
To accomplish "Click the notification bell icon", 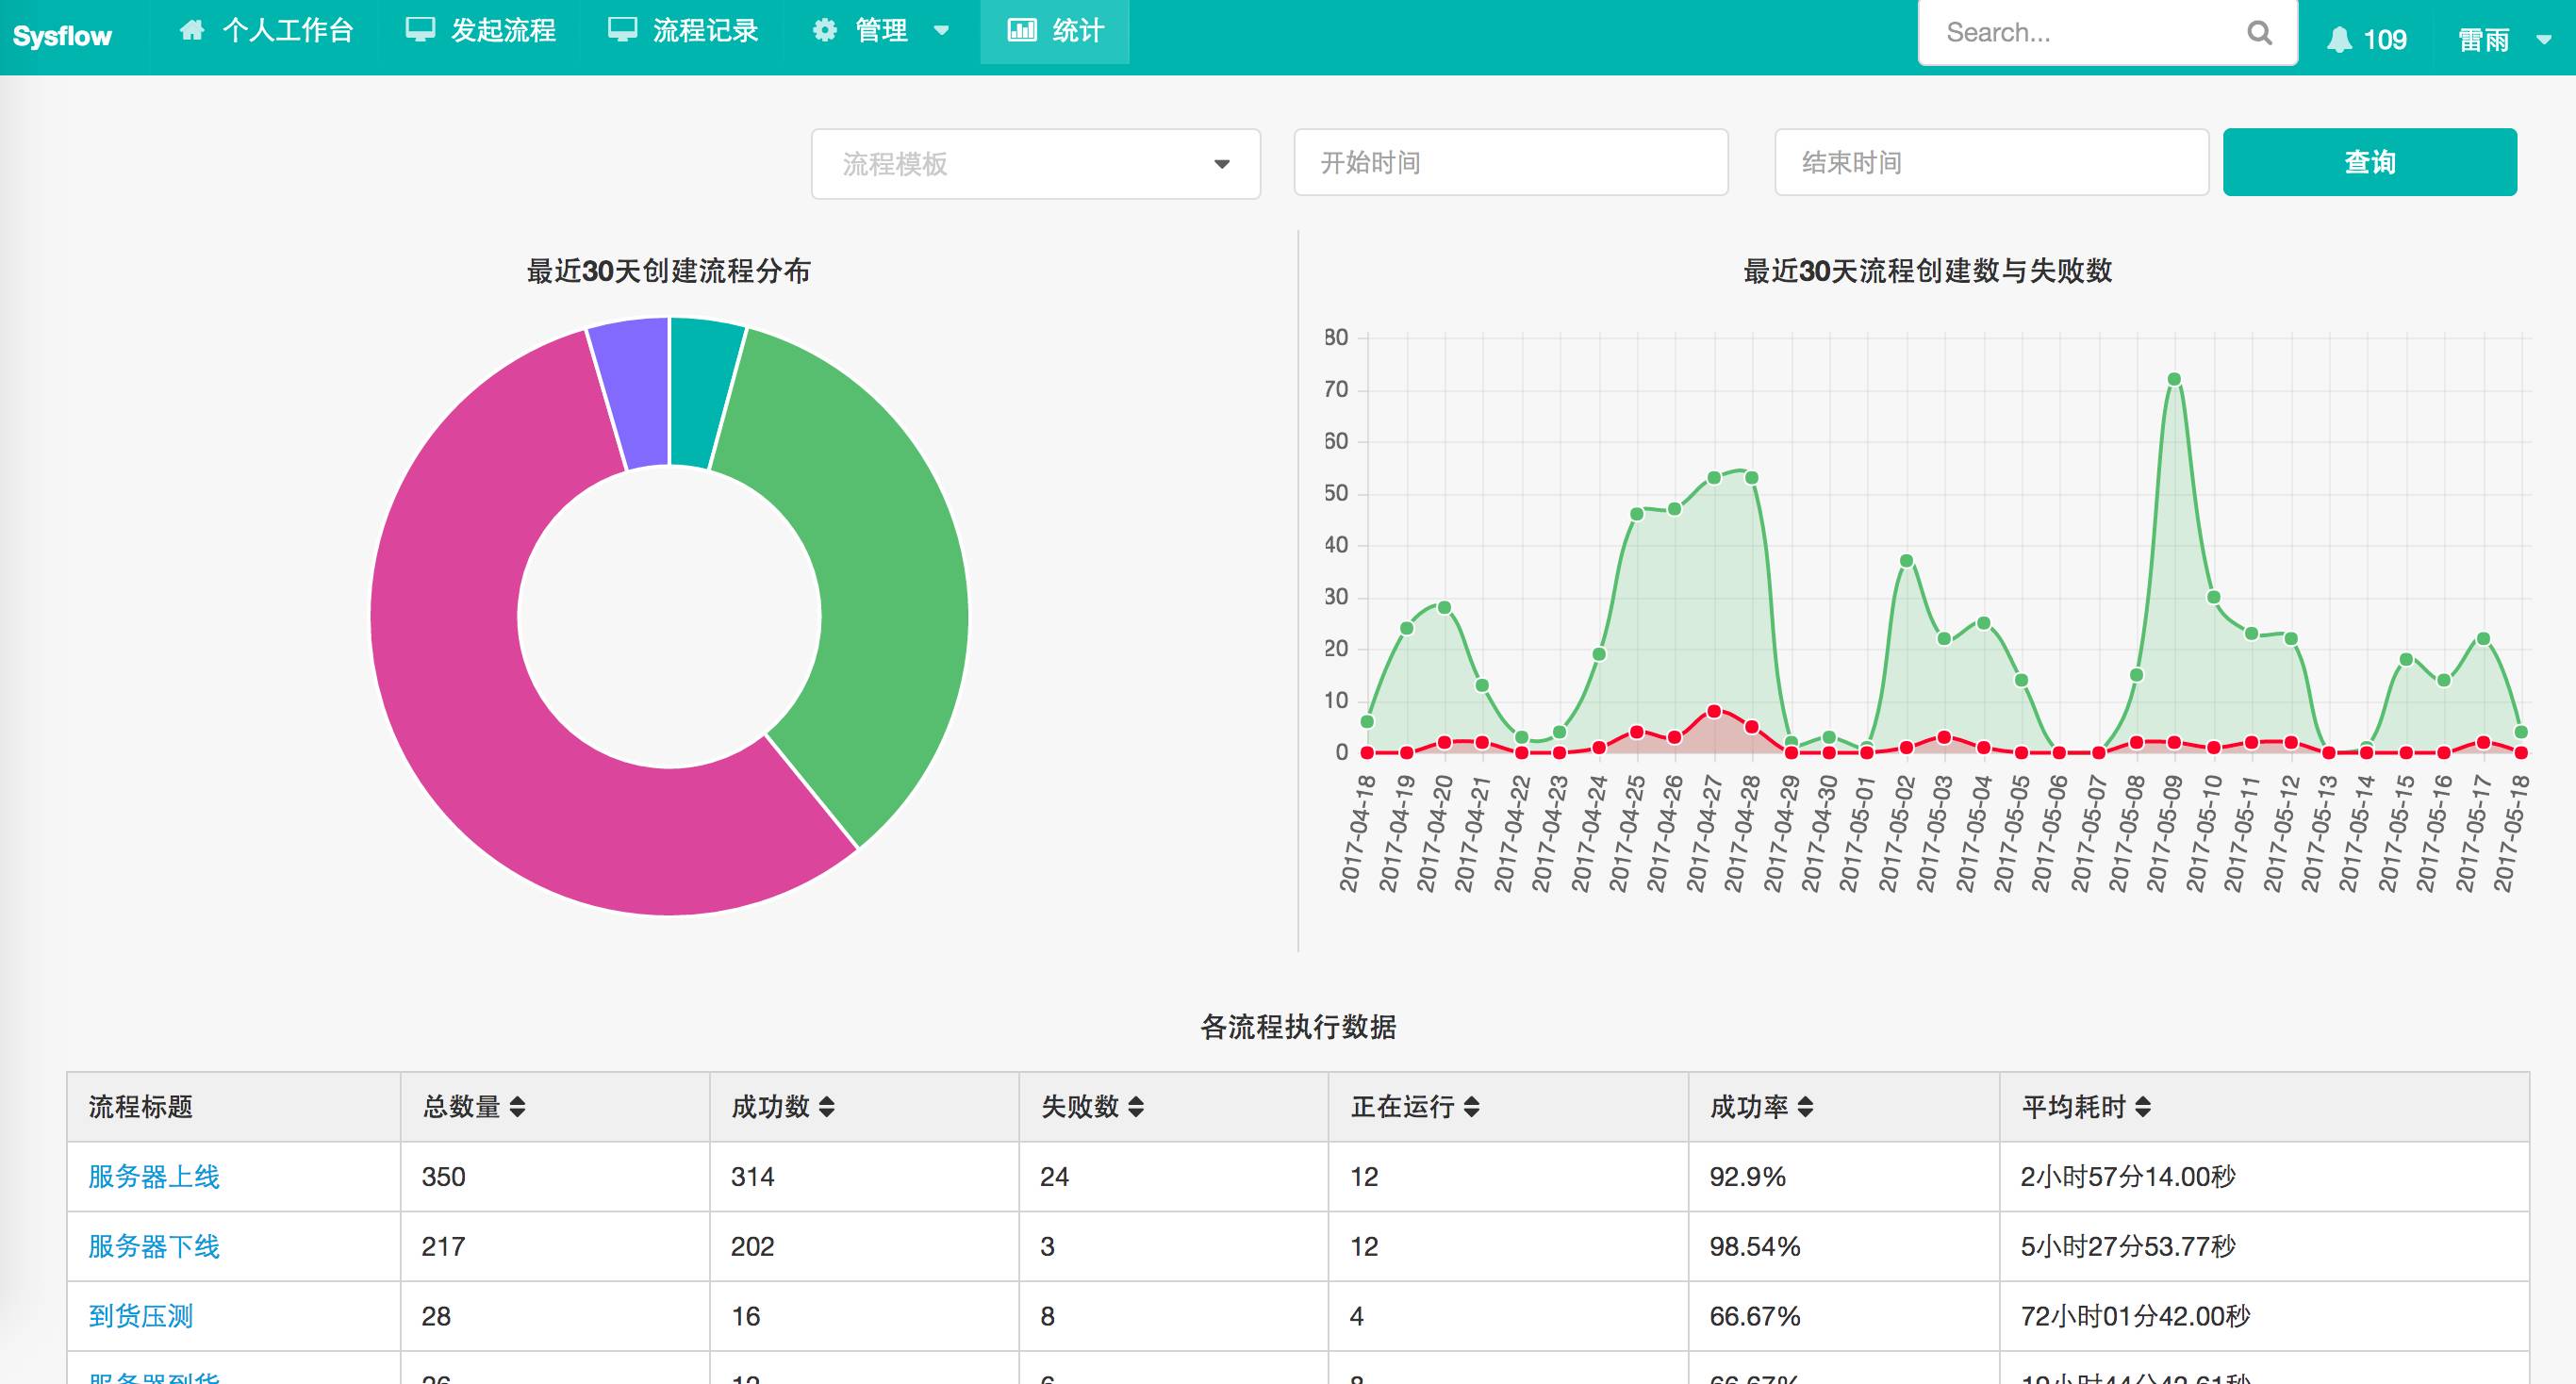I will (x=2339, y=39).
